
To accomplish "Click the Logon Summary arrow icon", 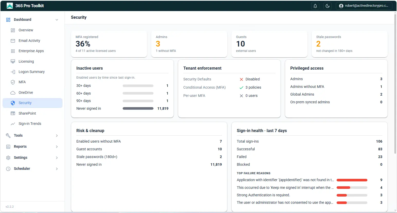I will [x=13, y=72].
